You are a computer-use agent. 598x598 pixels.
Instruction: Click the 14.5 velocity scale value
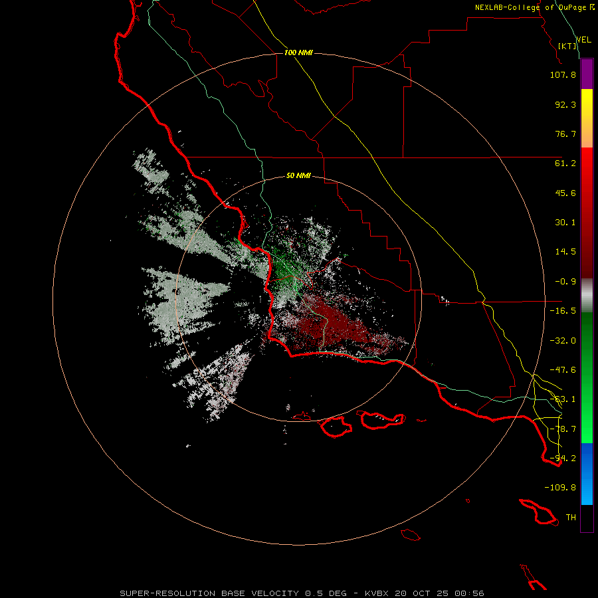click(565, 252)
